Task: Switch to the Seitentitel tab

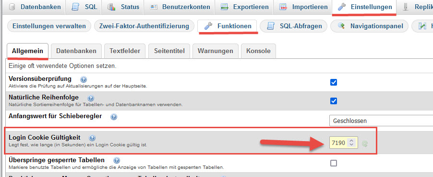Action: click(x=169, y=51)
